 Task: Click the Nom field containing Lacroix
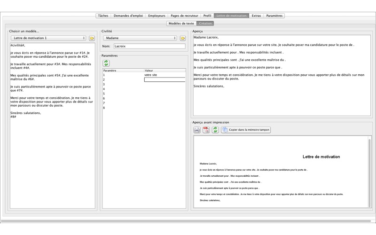[x=149, y=46]
